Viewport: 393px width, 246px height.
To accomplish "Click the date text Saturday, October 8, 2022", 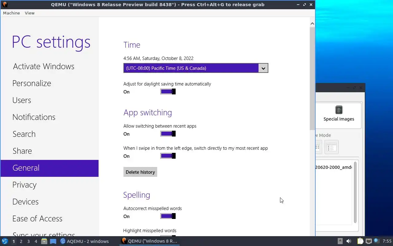I will click(168, 58).
